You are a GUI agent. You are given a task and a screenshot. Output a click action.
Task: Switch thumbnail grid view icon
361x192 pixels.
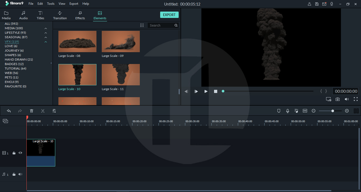142,25
